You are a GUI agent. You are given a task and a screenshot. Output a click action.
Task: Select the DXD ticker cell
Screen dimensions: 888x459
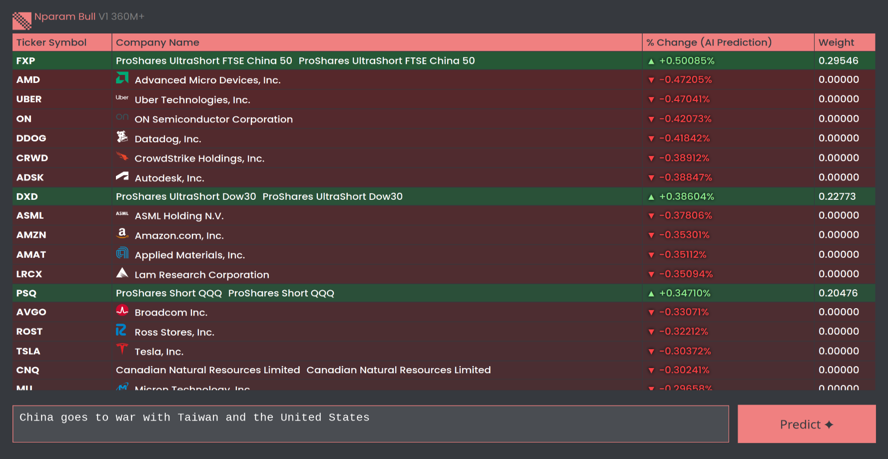click(62, 196)
